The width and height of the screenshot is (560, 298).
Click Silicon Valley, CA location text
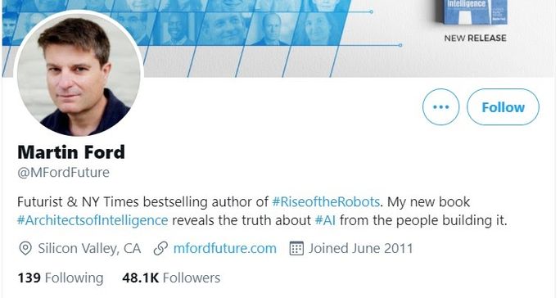89,248
